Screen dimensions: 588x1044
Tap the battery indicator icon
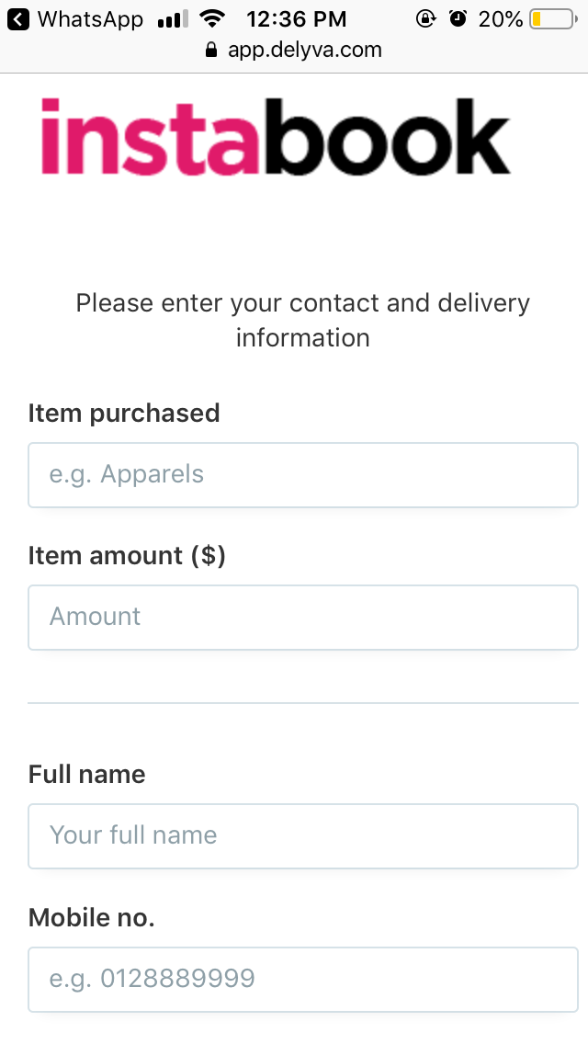tap(554, 19)
